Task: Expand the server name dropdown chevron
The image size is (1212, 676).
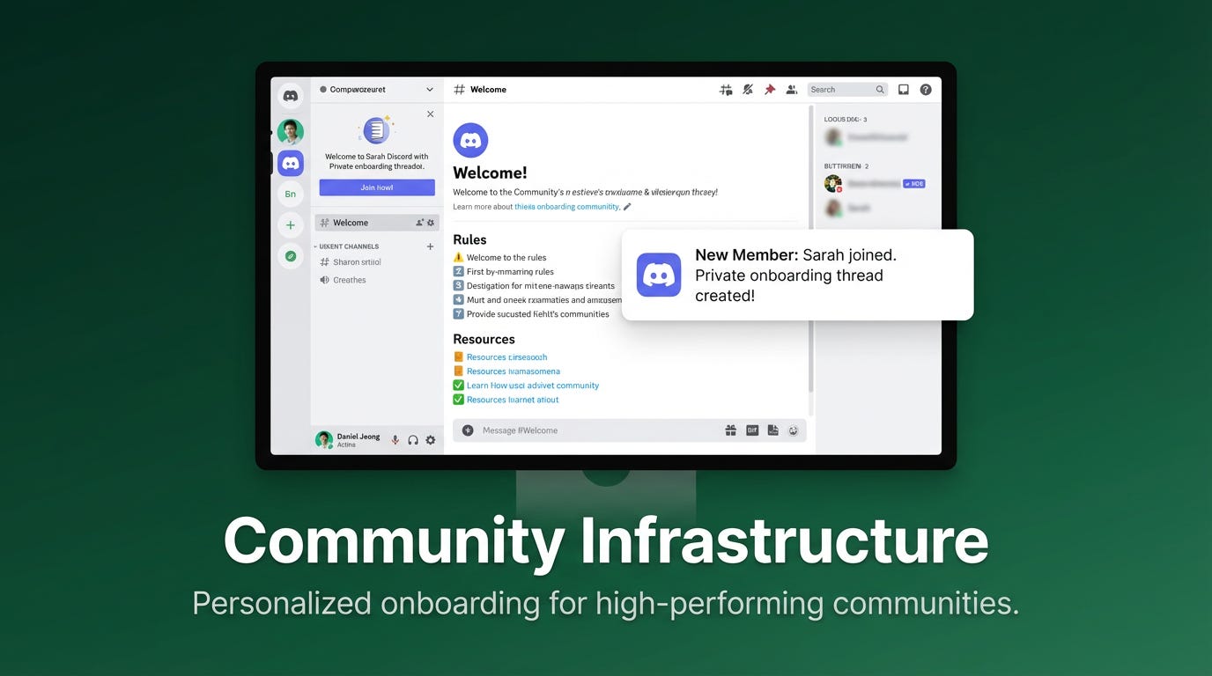Action: point(430,90)
